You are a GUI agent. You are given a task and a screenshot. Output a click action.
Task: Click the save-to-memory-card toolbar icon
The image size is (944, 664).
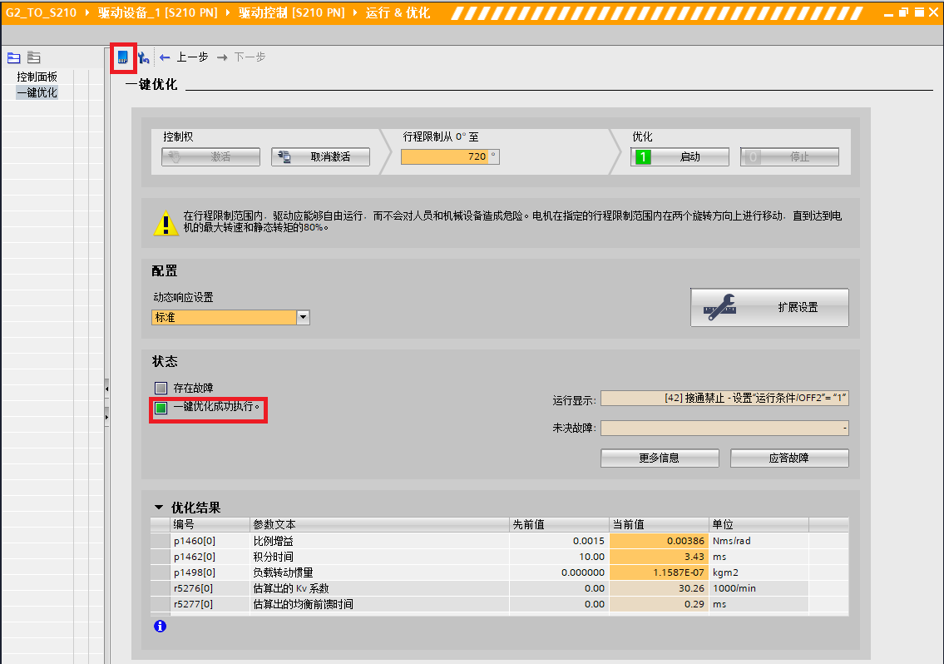coord(123,57)
